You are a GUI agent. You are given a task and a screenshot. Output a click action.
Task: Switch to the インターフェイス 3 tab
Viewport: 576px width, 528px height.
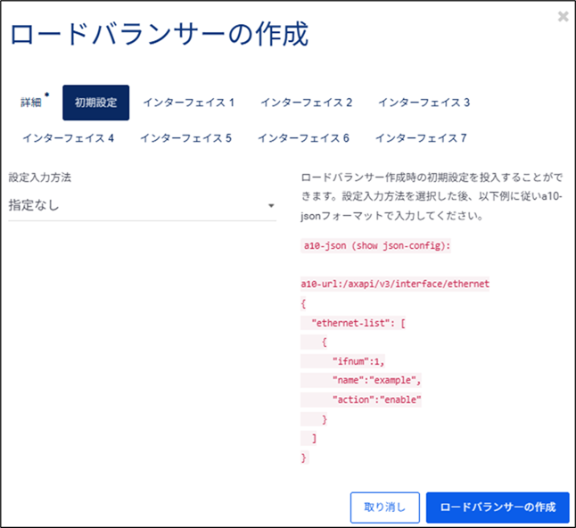(x=424, y=103)
